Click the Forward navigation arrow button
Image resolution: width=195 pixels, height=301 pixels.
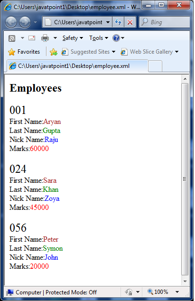coord(25,22)
